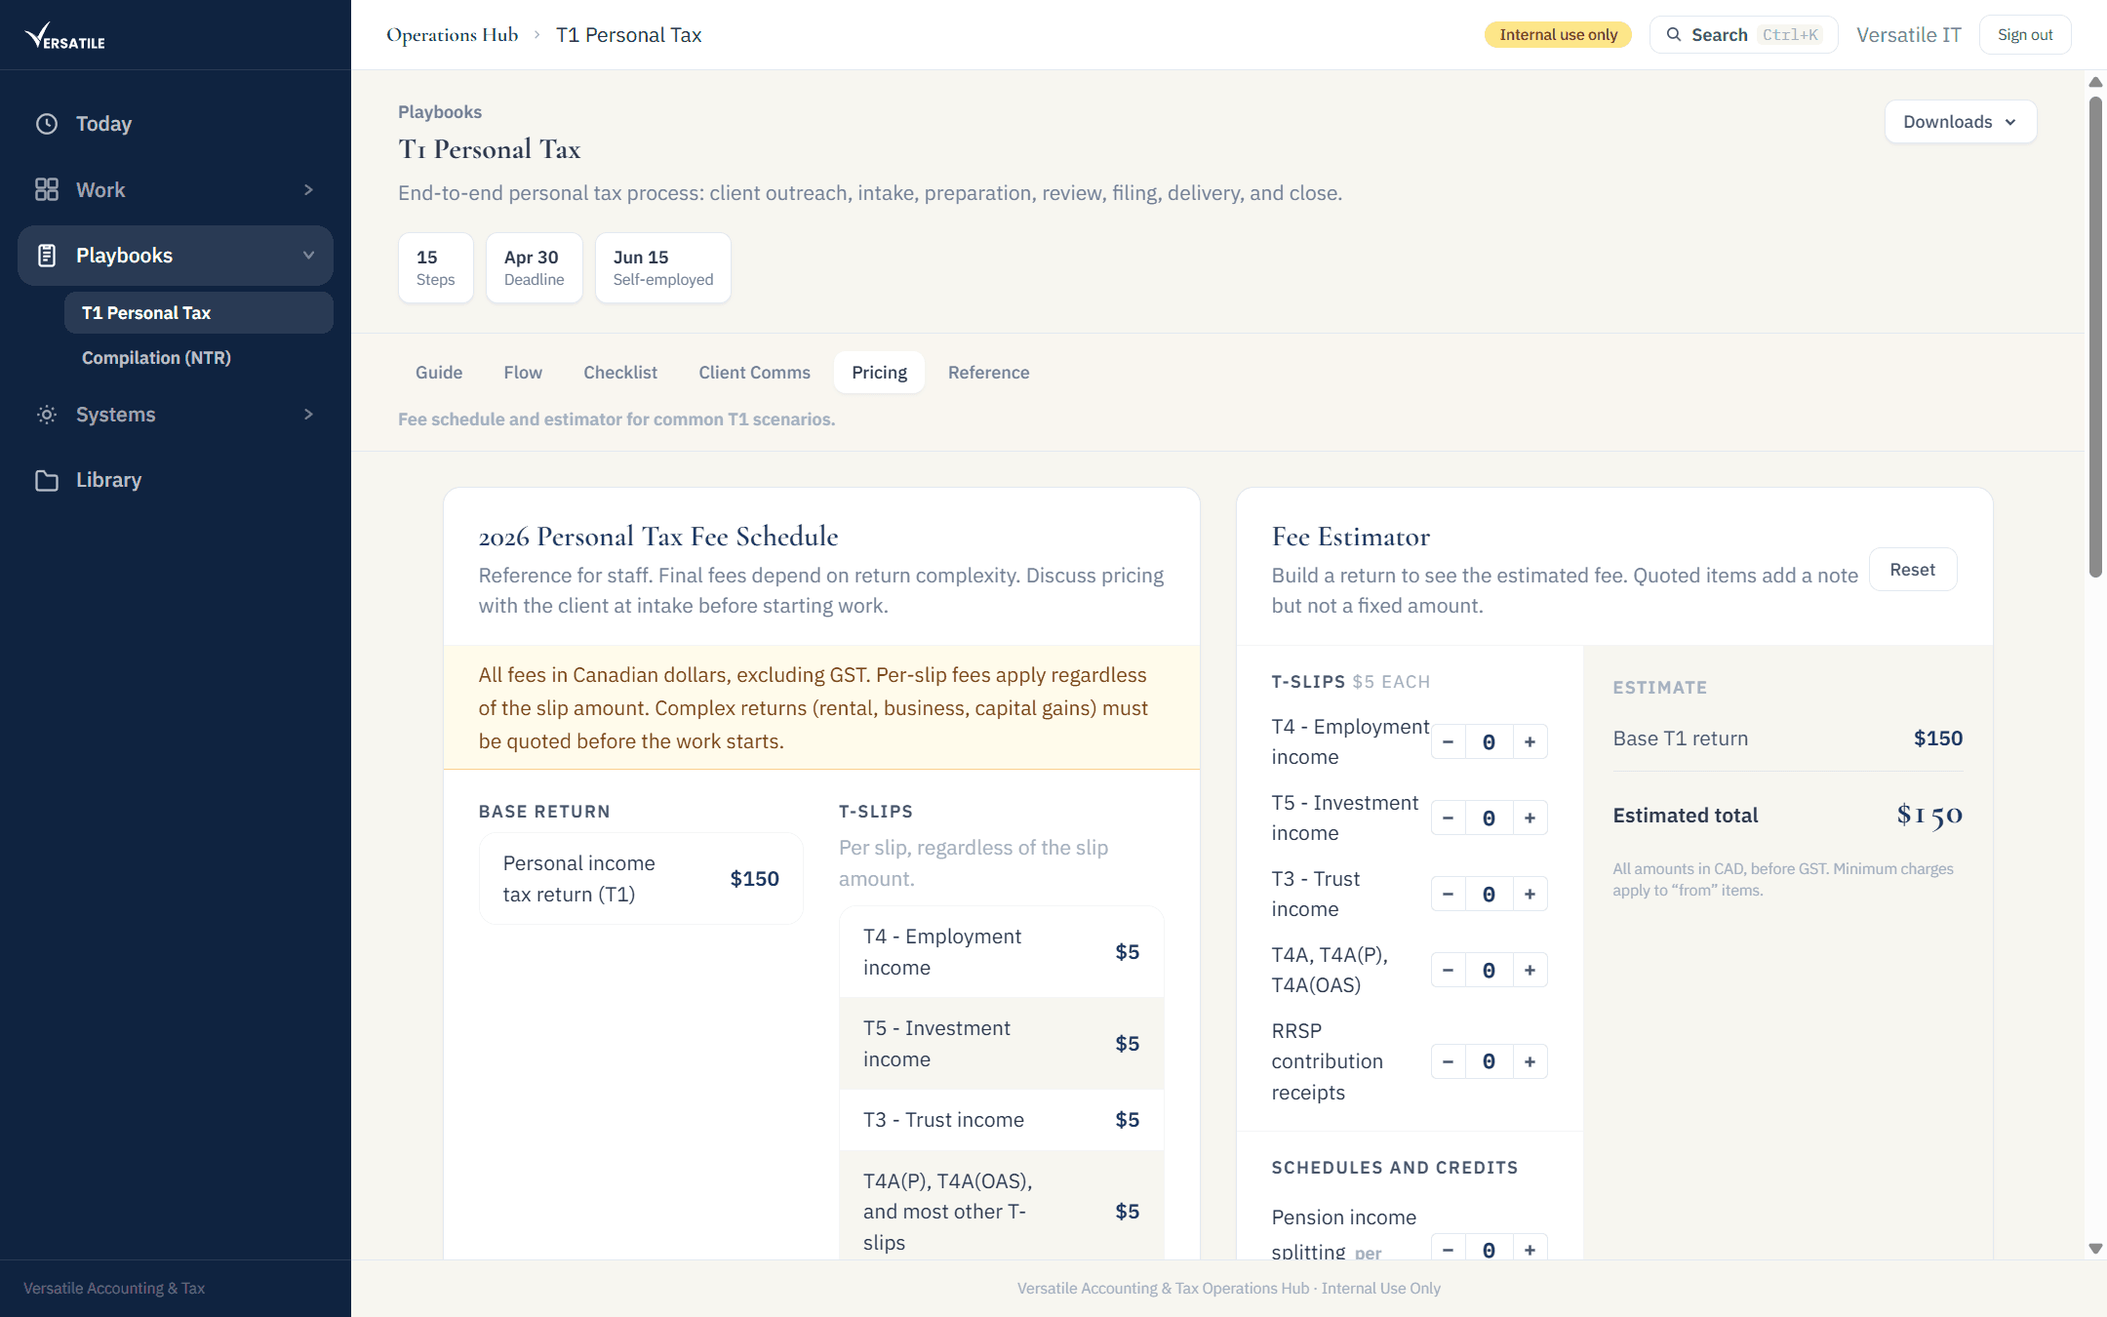This screenshot has height=1317, width=2107.
Task: Click the T5 - Investment income schedule row
Action: 1001,1044
